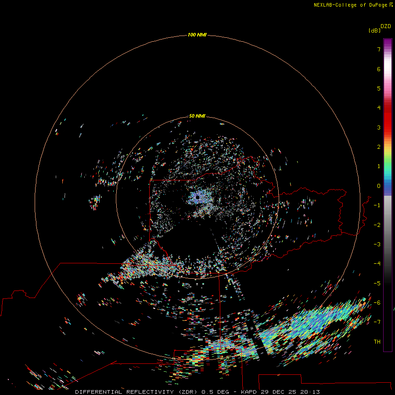Image resolution: width=395 pixels, height=395 pixels.
Task: Click the -4 value on color scale
Action: pos(377,263)
